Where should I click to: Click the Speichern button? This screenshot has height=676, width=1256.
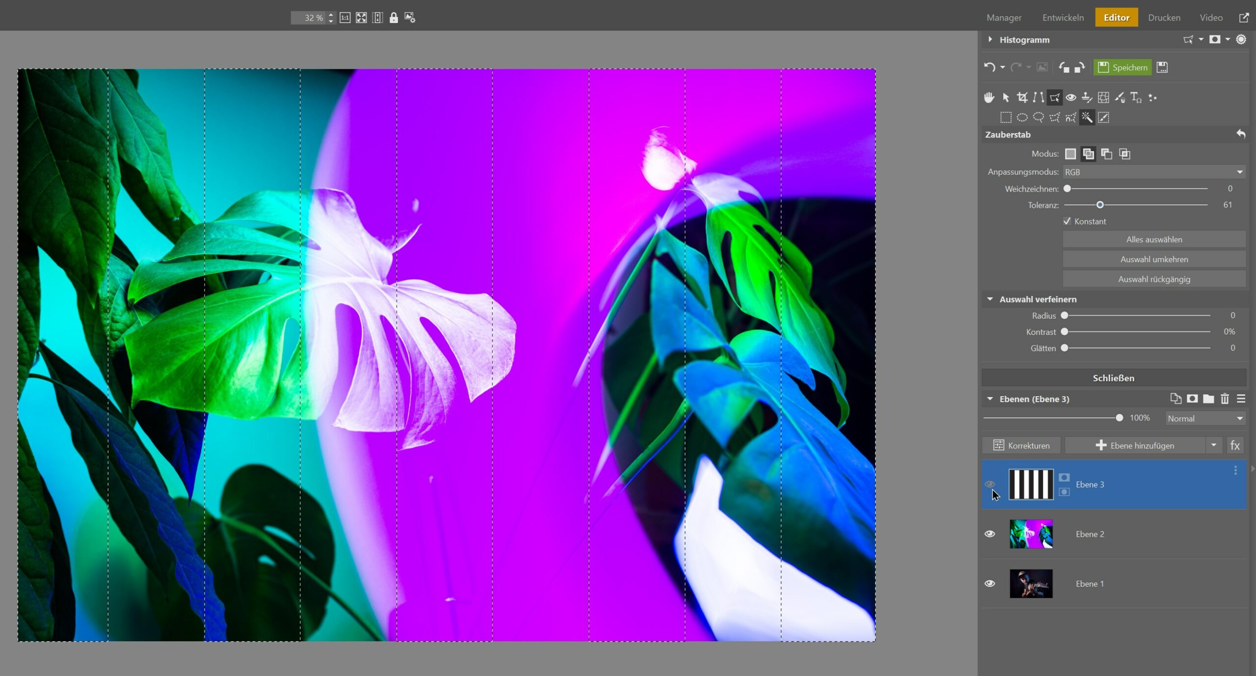[1123, 67]
